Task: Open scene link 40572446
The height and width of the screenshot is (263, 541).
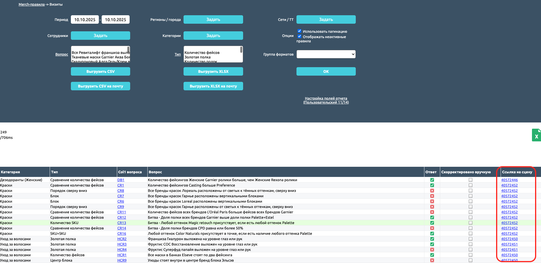Action: tap(509, 180)
